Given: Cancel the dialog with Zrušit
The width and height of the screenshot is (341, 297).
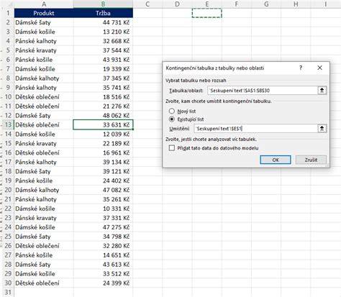Looking at the screenshot, I should click(311, 160).
